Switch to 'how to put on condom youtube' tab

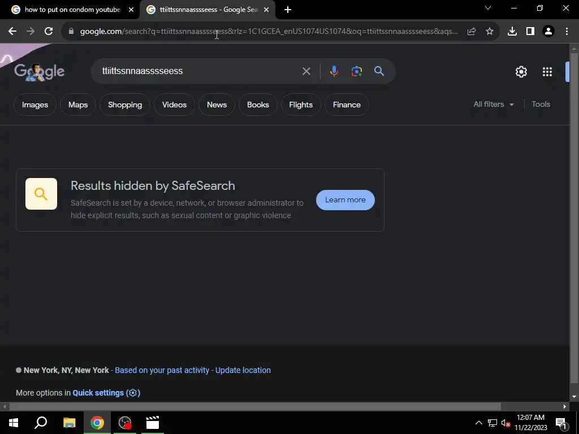pyautogui.click(x=70, y=10)
